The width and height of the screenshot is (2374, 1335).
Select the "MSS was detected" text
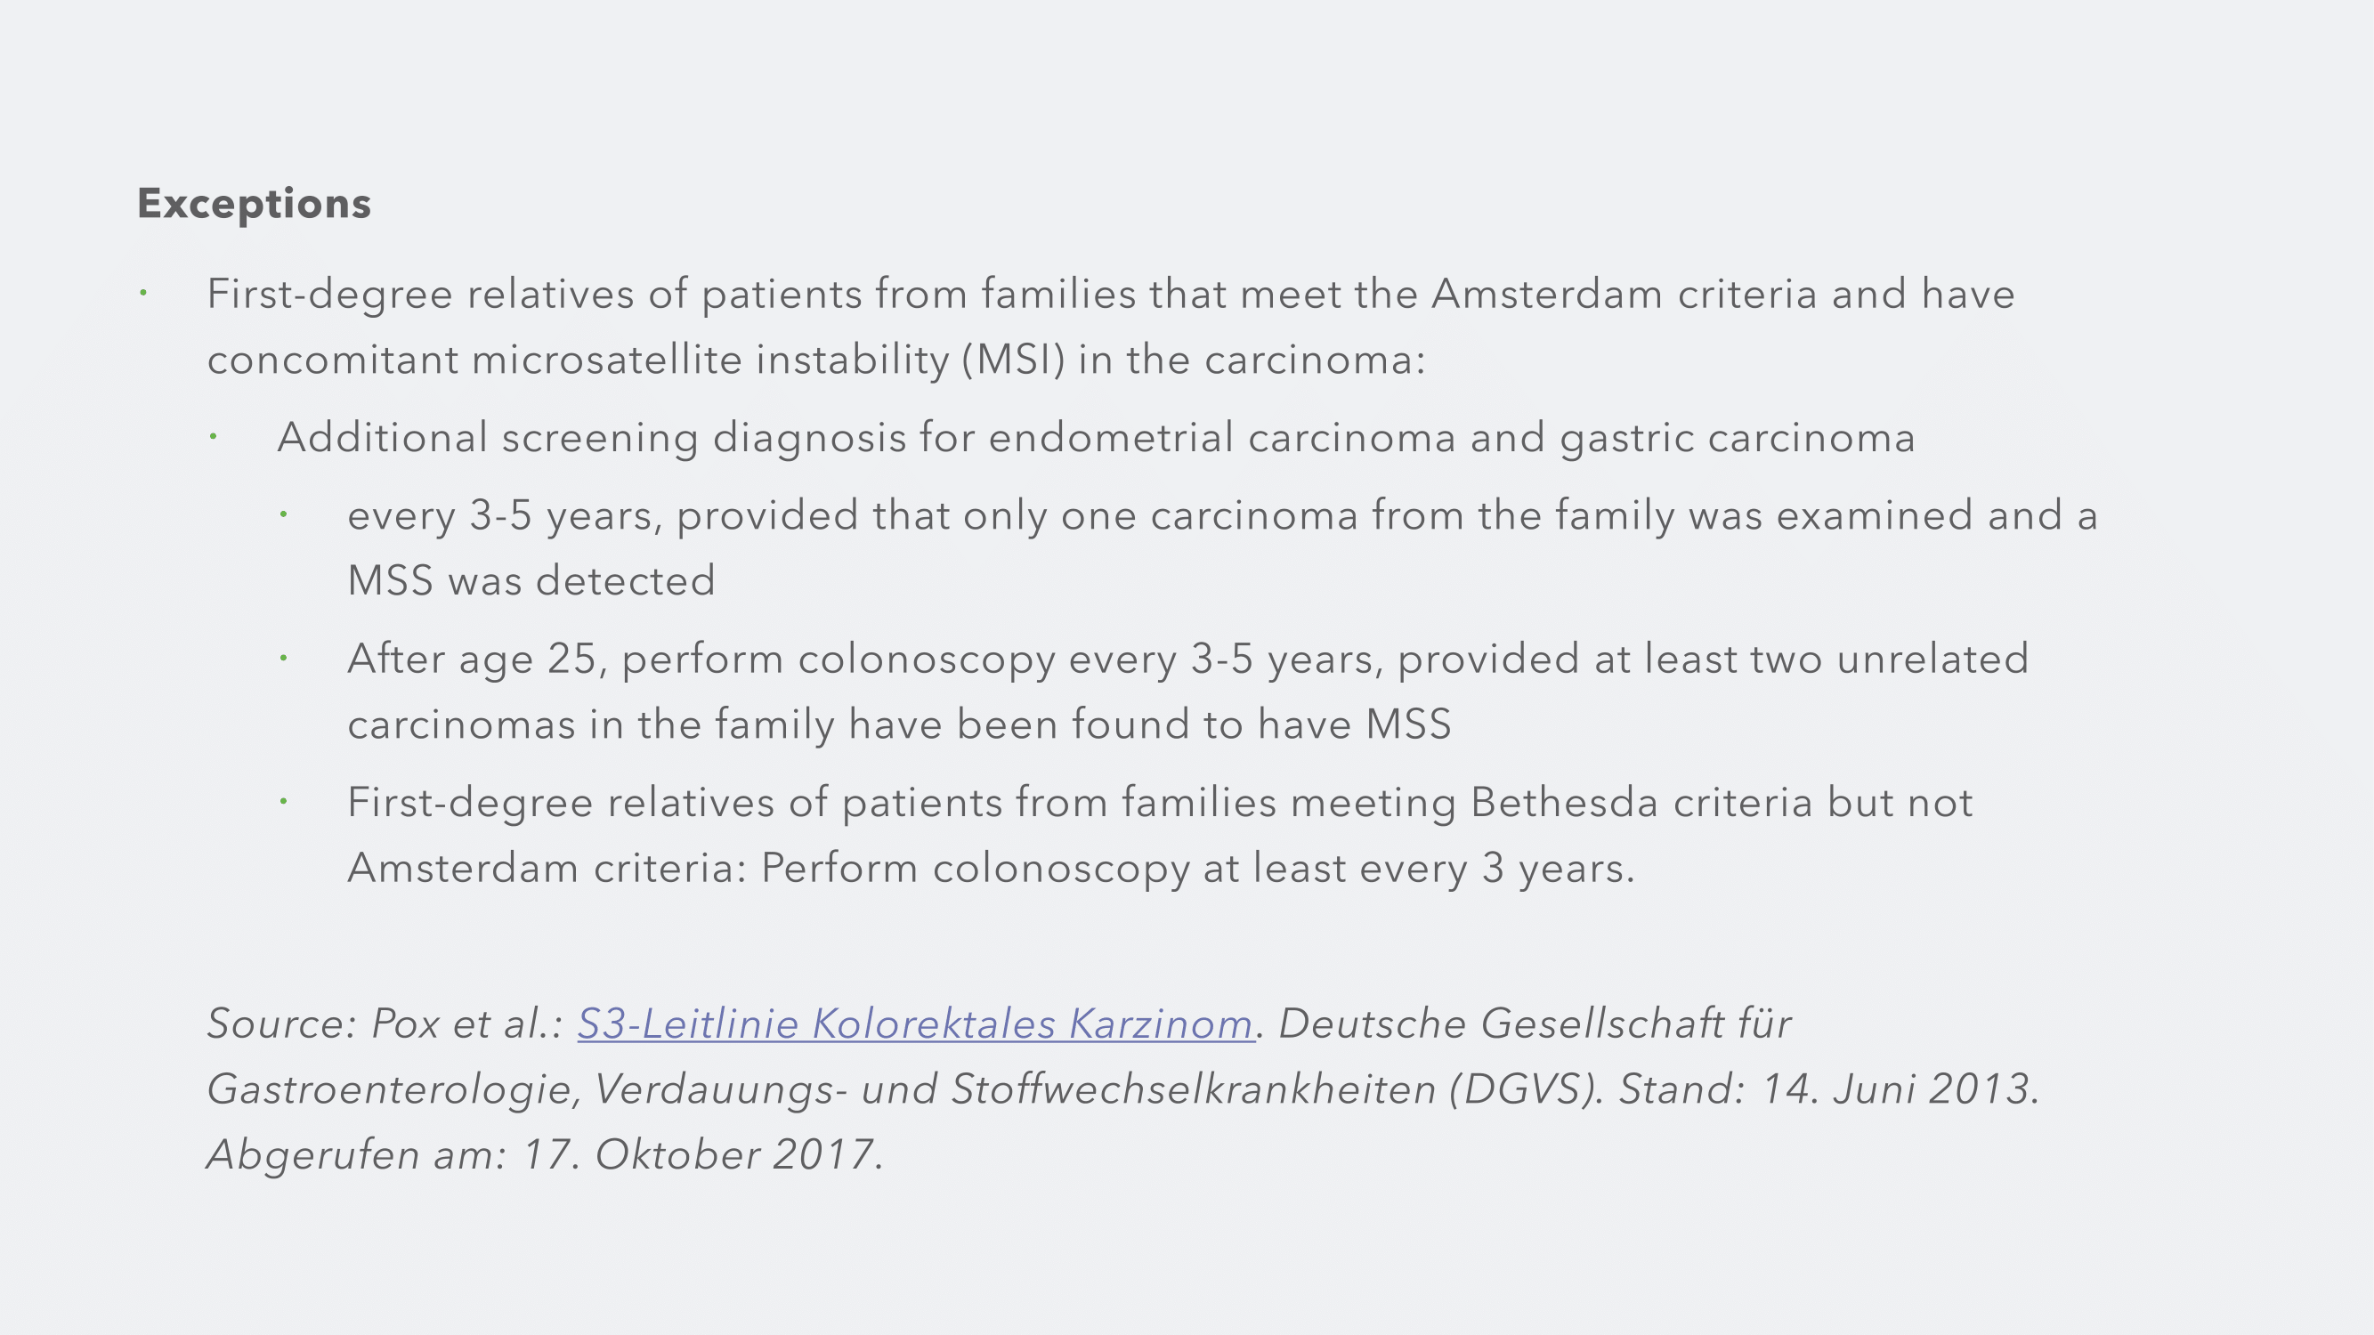(x=531, y=581)
